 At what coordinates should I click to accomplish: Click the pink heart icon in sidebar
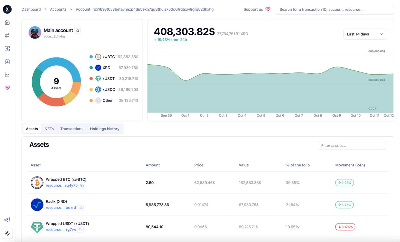click(7, 88)
